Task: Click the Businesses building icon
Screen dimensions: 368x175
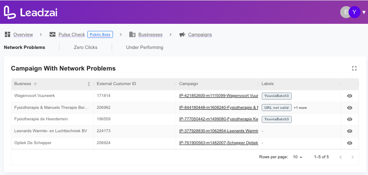Action: [132, 34]
